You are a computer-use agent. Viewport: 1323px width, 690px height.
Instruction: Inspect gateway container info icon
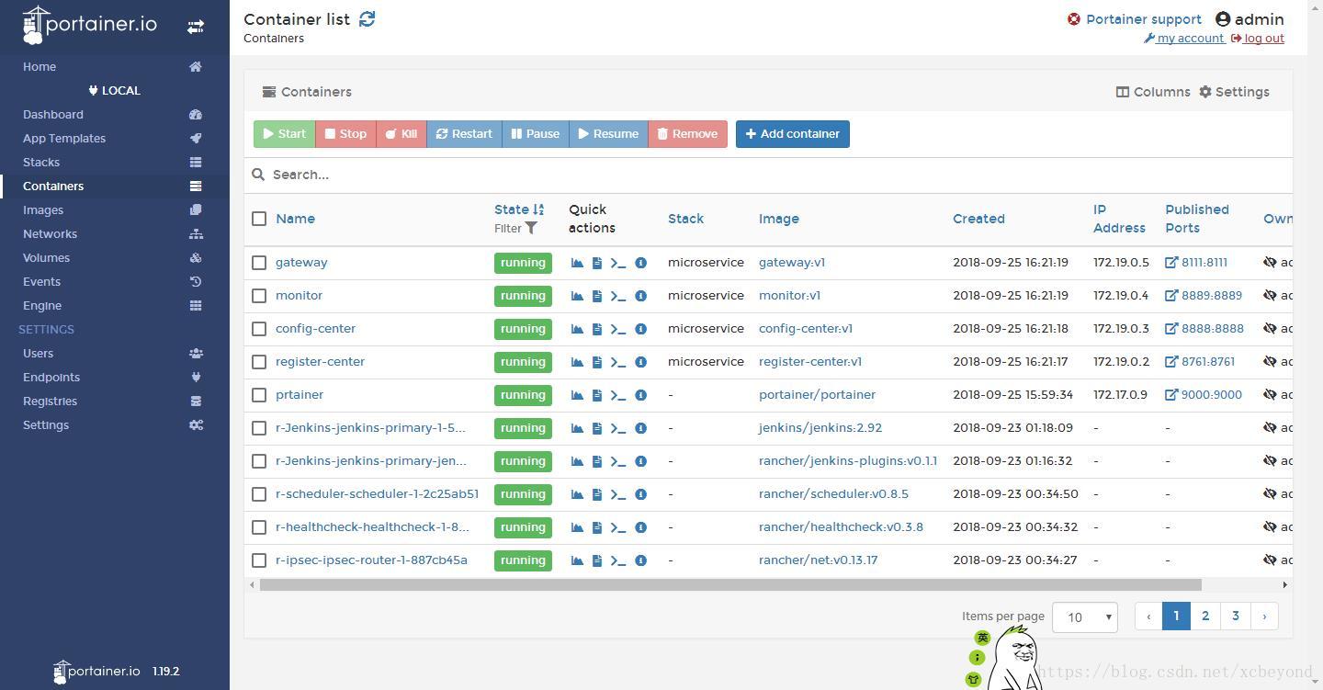coord(641,263)
